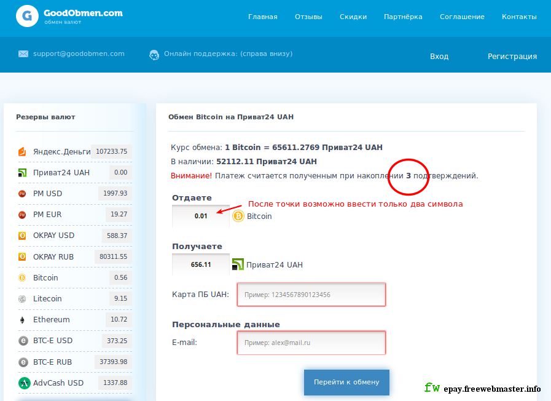The width and height of the screenshot is (551, 401).
Task: Click the PM USD reserve icon
Action: click(22, 194)
